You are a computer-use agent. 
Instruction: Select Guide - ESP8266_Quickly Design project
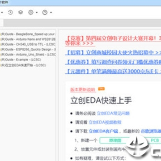(28, 49)
